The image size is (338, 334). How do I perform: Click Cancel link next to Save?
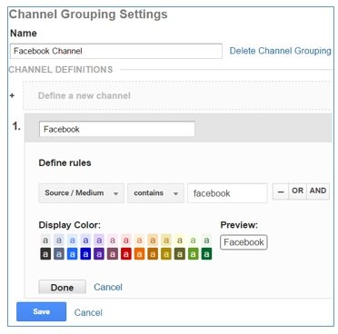coord(88,312)
